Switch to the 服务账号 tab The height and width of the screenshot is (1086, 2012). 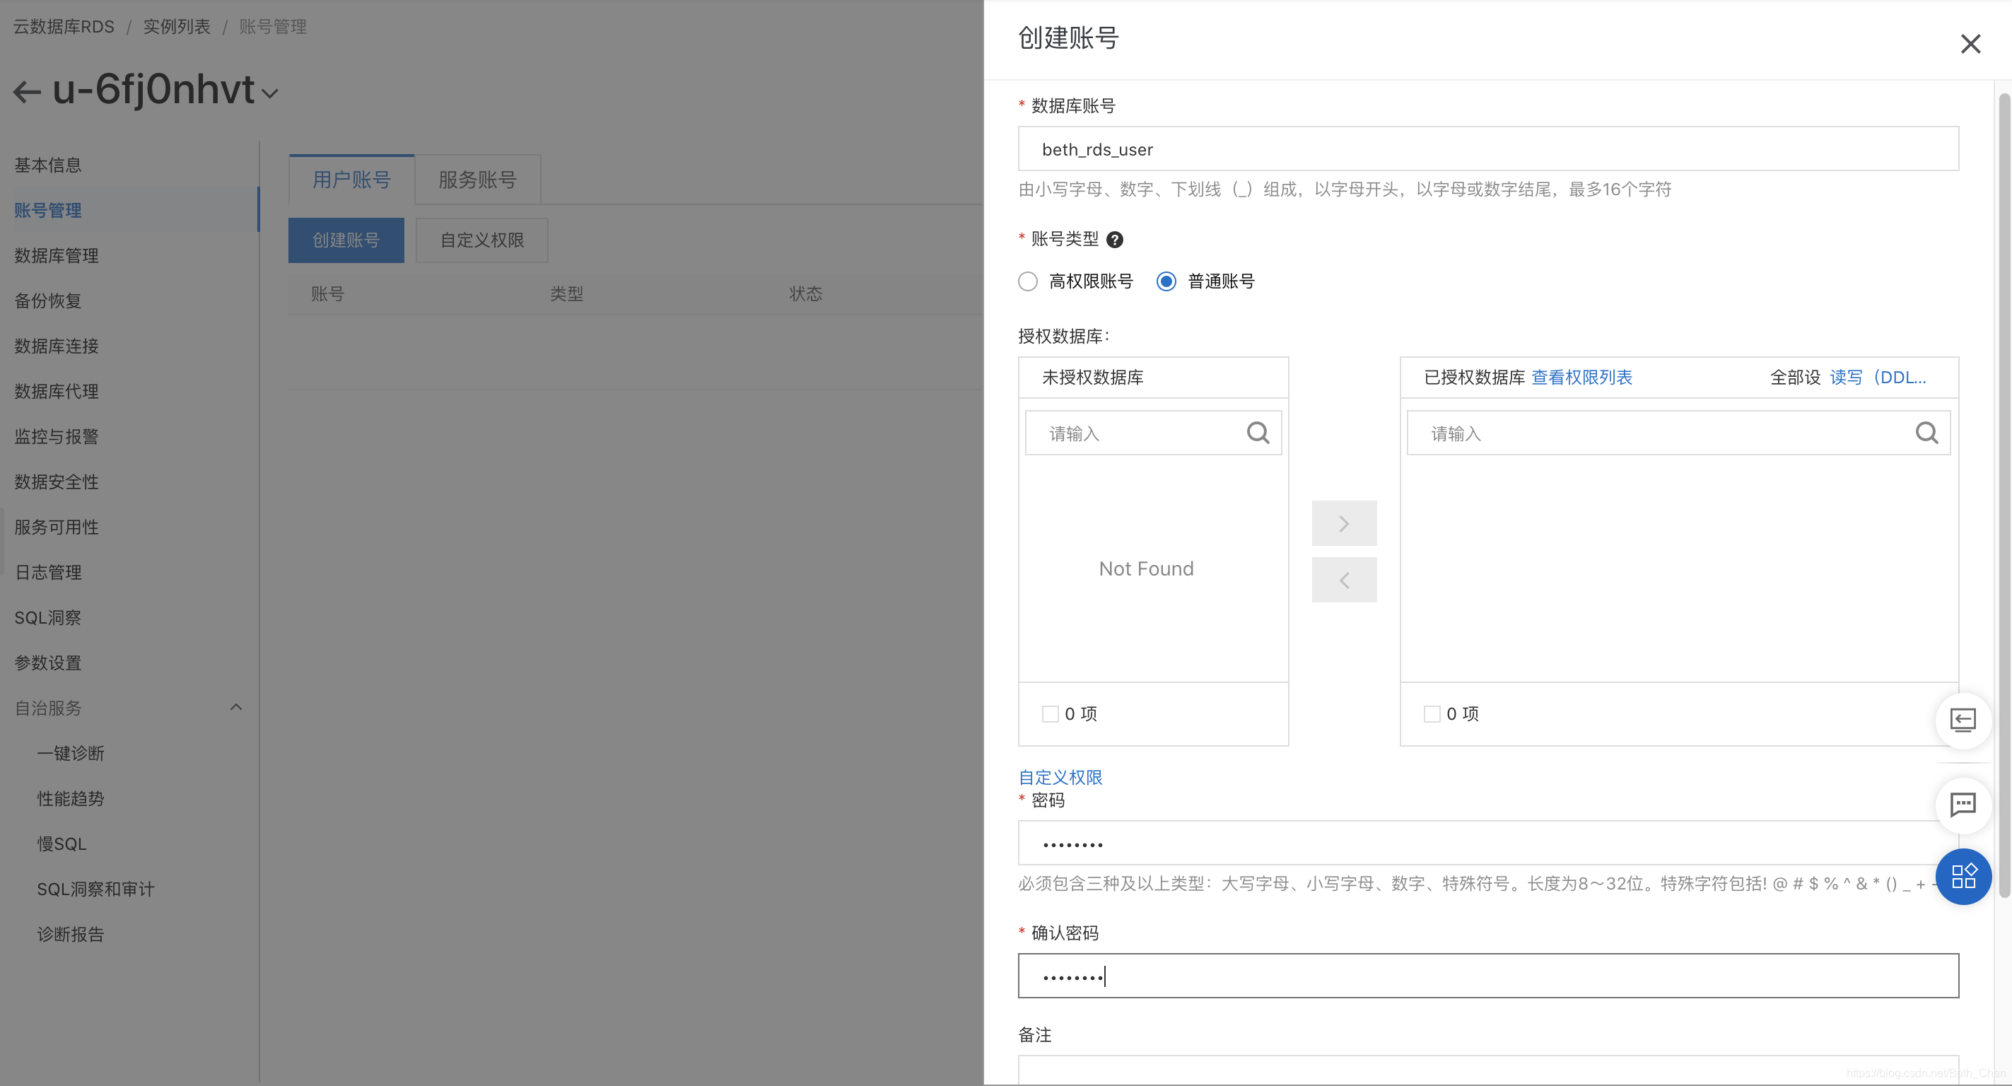pyautogui.click(x=477, y=180)
